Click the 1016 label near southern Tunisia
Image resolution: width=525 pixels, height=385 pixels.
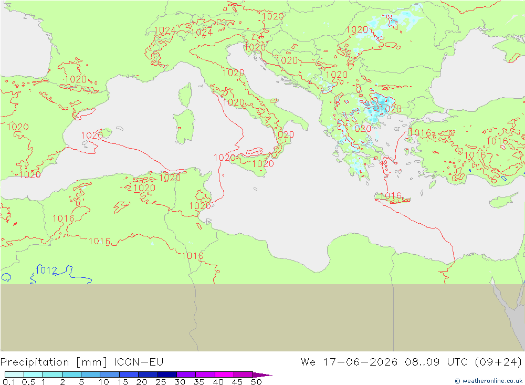click(x=193, y=256)
